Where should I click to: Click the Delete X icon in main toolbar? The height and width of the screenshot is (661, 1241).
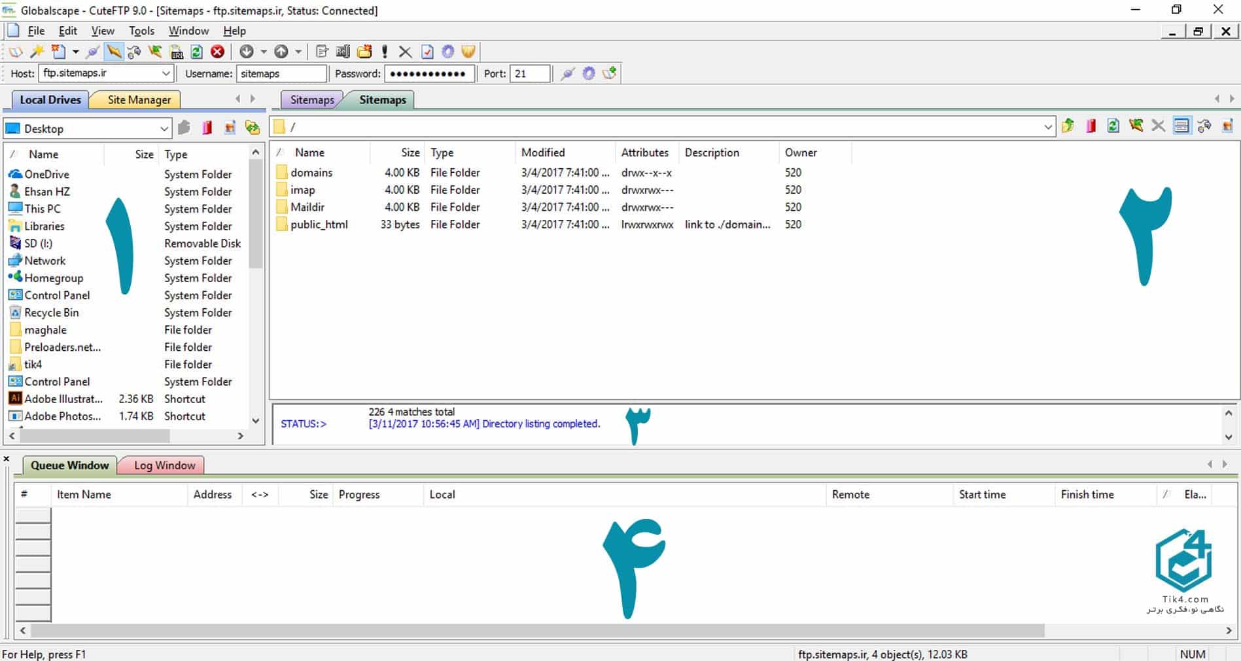point(406,52)
